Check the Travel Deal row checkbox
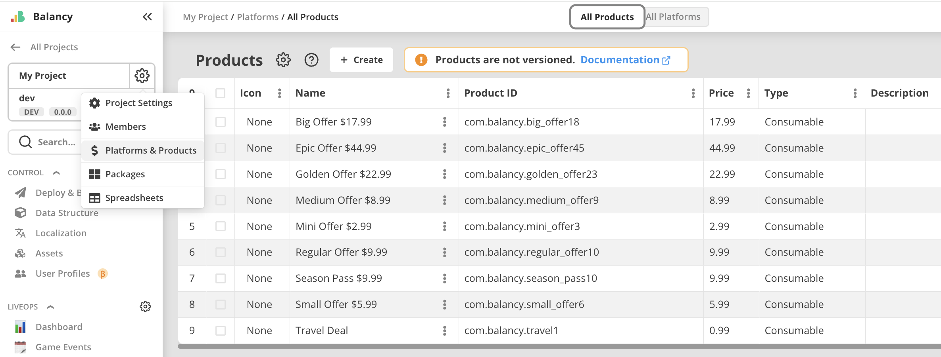 pyautogui.click(x=220, y=330)
